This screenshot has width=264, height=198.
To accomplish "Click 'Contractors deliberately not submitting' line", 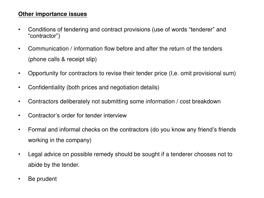I will [124, 102].
